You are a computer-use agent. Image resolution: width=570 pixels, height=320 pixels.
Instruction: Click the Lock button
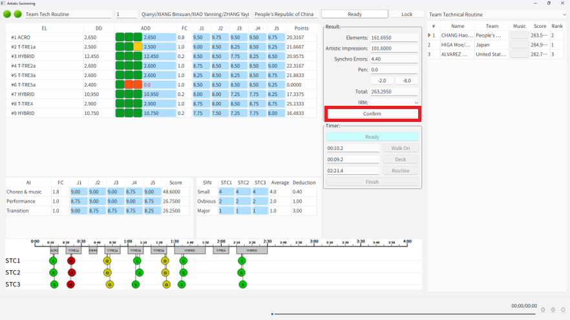[x=406, y=14]
